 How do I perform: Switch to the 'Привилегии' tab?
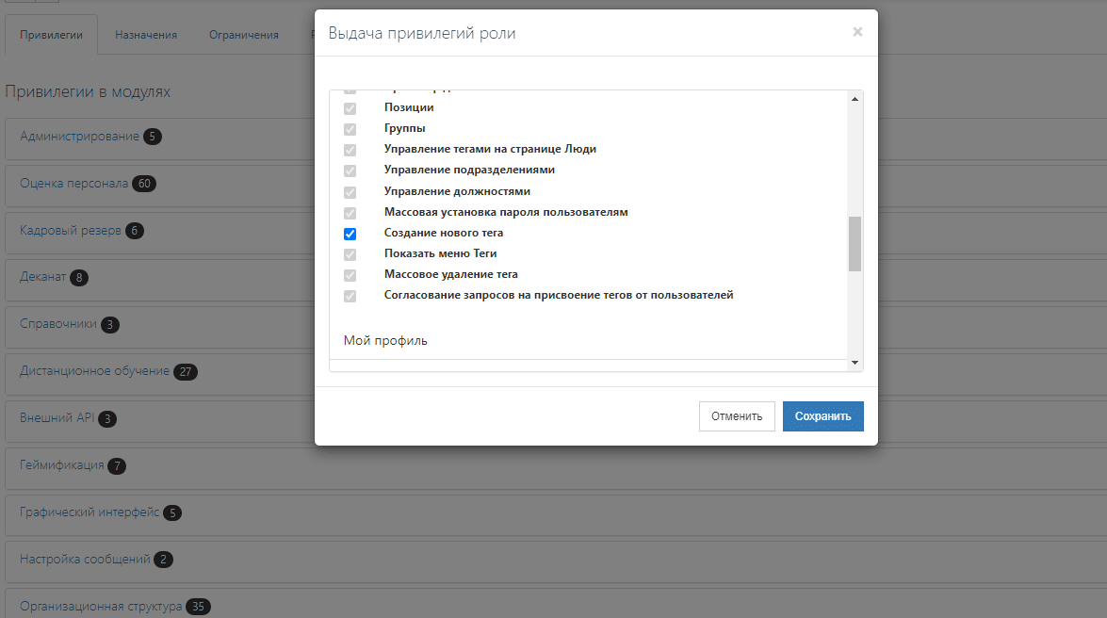pyautogui.click(x=51, y=35)
